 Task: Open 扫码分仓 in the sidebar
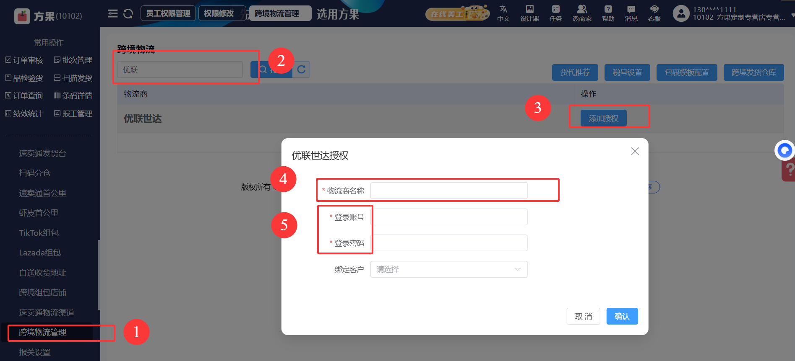tap(35, 173)
